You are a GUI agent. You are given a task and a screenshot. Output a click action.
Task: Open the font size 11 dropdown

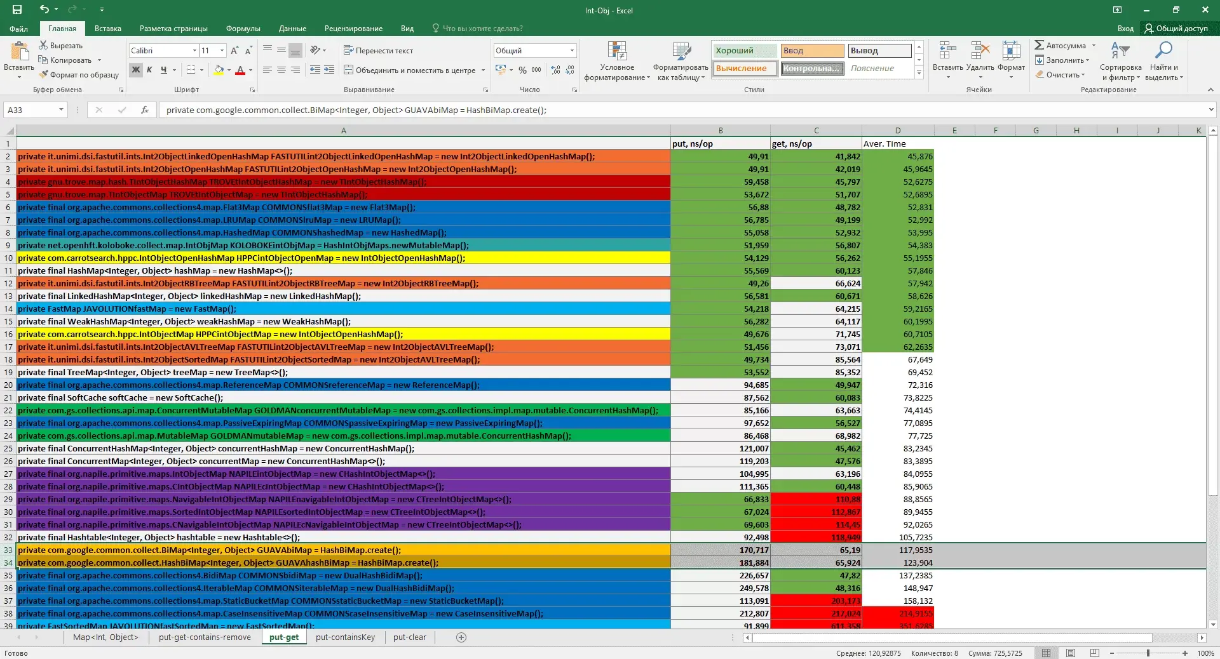tap(222, 50)
